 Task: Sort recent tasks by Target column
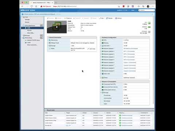68,113
